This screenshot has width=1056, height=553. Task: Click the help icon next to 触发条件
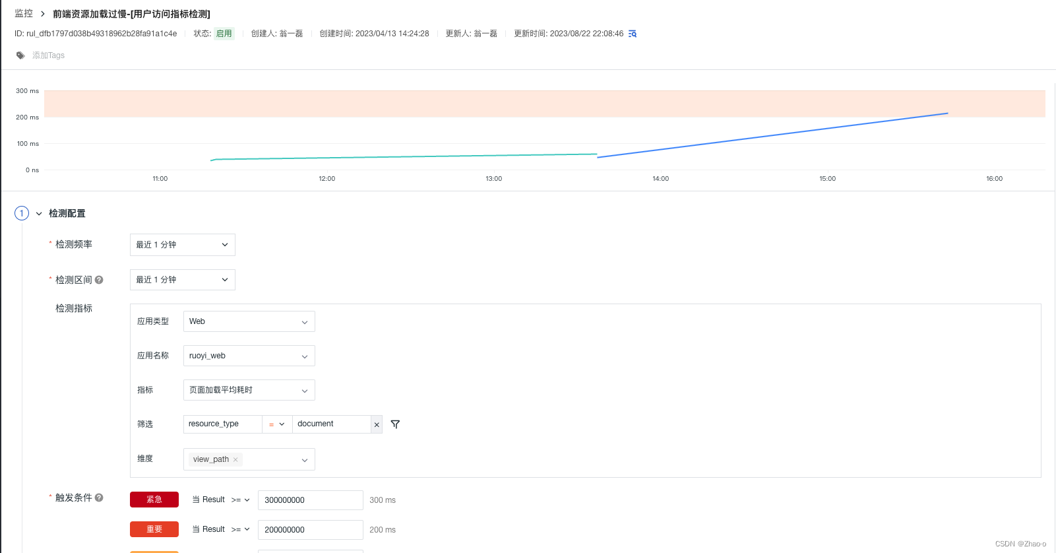[x=99, y=498]
